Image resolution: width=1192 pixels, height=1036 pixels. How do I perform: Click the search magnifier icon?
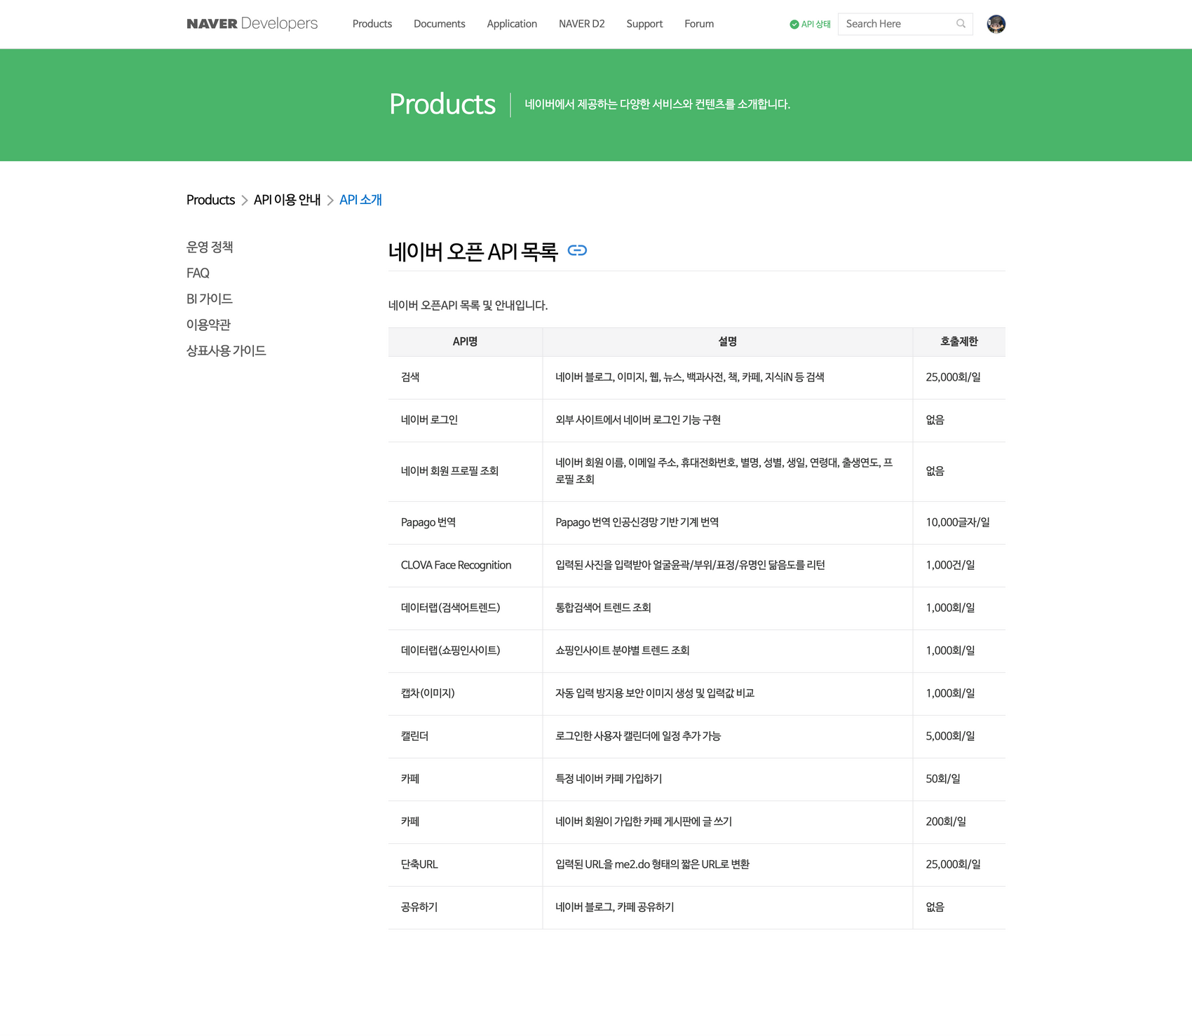961,24
